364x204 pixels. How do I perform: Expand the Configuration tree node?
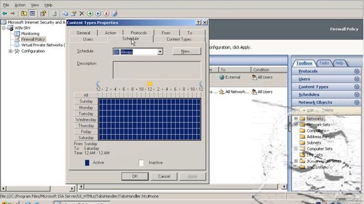(10, 51)
